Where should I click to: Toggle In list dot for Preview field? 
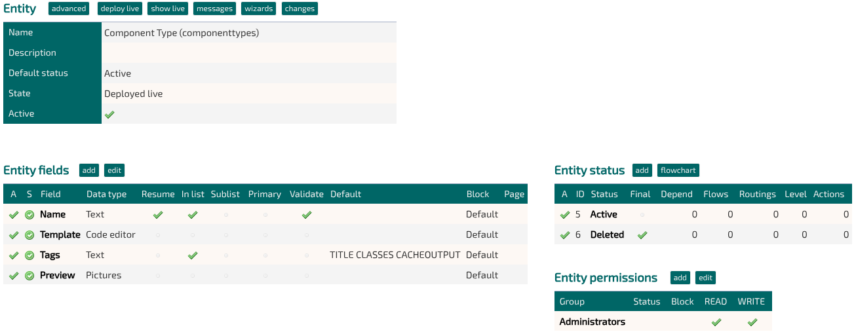193,276
